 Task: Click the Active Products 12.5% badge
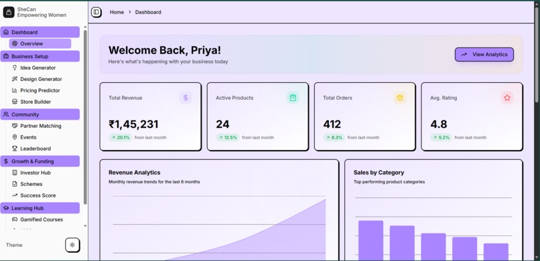click(x=228, y=138)
